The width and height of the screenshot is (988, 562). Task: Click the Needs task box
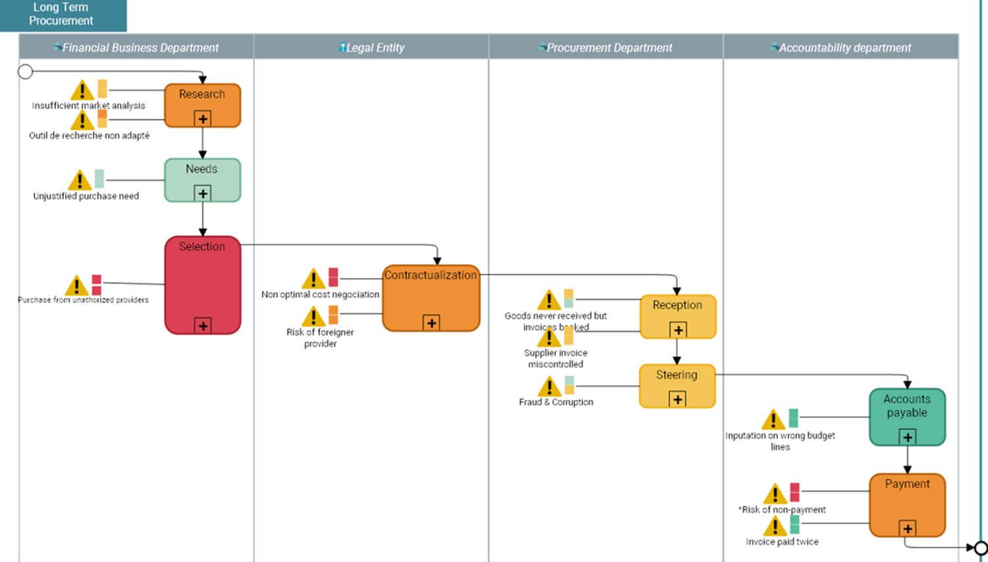pos(202,180)
